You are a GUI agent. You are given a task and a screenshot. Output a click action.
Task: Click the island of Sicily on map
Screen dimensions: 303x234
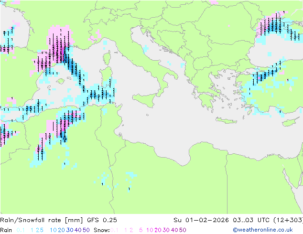[145, 100]
